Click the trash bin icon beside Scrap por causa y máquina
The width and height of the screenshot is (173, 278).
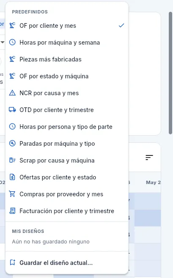(12, 160)
